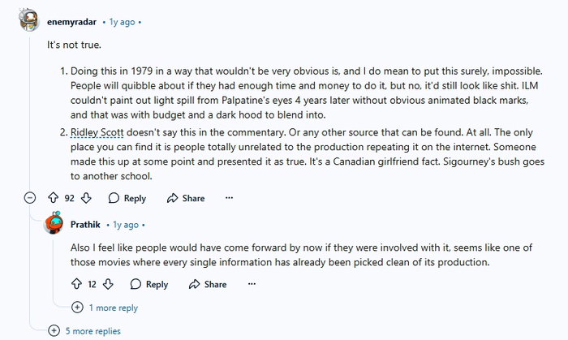Downvote enemyradar's comment
This screenshot has height=340, width=568.
point(87,198)
